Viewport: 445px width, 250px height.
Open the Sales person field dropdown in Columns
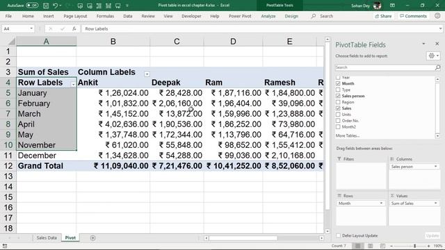436,167
